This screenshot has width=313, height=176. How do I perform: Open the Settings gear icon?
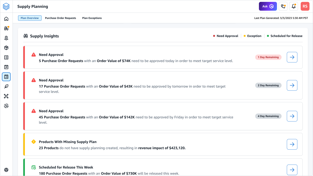(6, 170)
